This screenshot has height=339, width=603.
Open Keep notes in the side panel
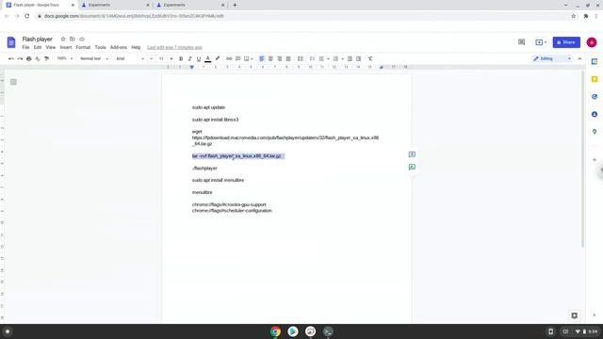tap(595, 79)
